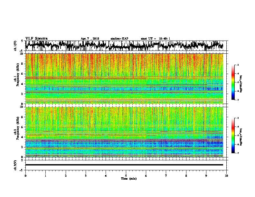Click the ch.1(V) waveform axis label
The width and height of the screenshot is (255, 197).
[x=15, y=46]
